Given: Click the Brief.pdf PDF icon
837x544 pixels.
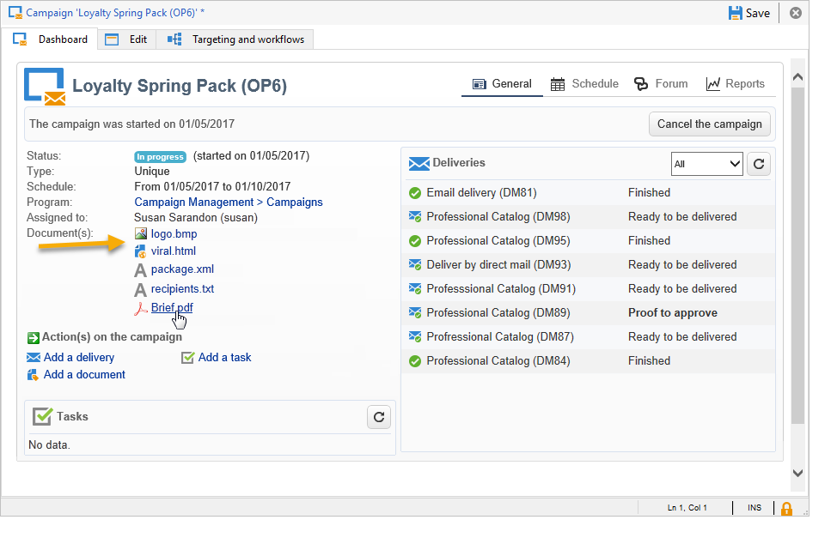Looking at the screenshot, I should (141, 308).
